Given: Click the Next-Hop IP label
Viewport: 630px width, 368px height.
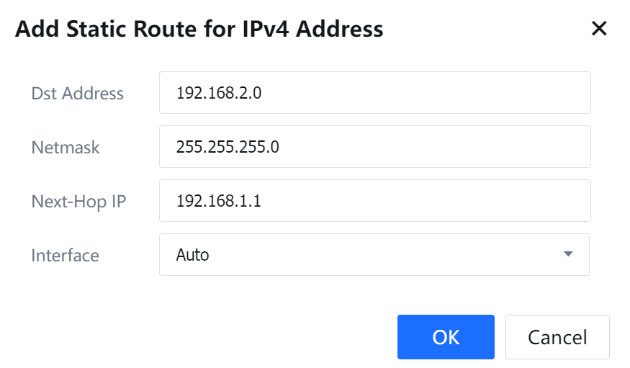Looking at the screenshot, I should click(78, 201).
